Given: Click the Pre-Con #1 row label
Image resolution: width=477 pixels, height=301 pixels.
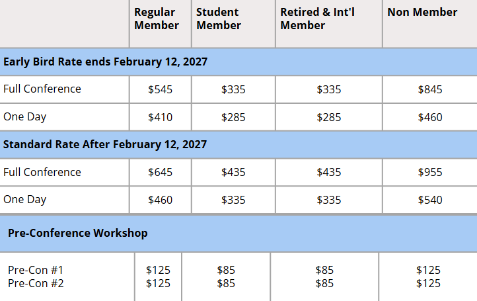Looking at the screenshot, I should click(x=36, y=270).
